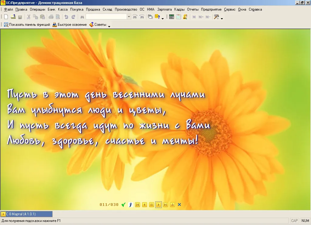This screenshot has height=225, width=311.
Task: Open the Справка menu
Action: click(255, 9)
